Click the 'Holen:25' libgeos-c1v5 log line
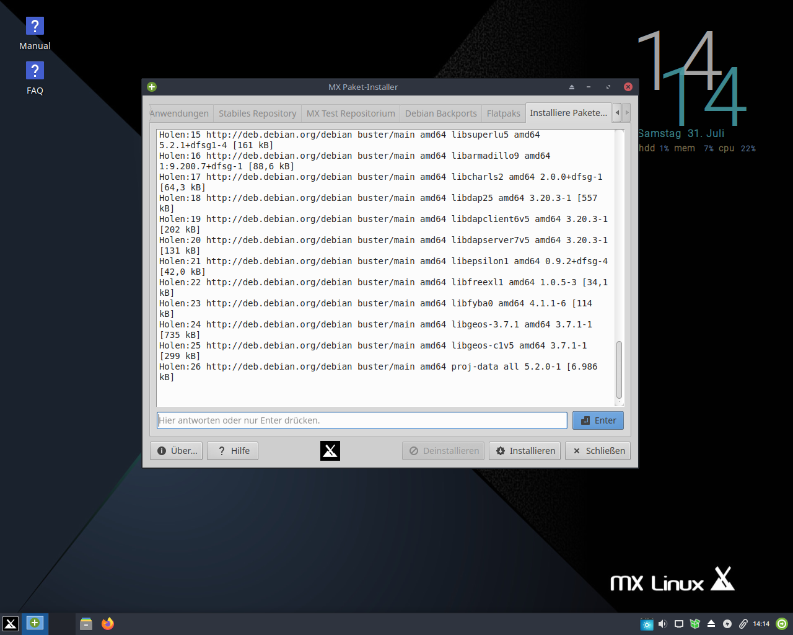793x635 pixels. [373, 351]
